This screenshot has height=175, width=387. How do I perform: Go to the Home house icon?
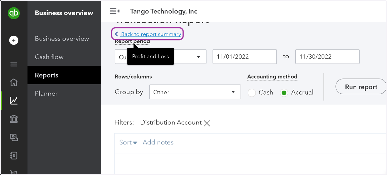tap(14, 82)
